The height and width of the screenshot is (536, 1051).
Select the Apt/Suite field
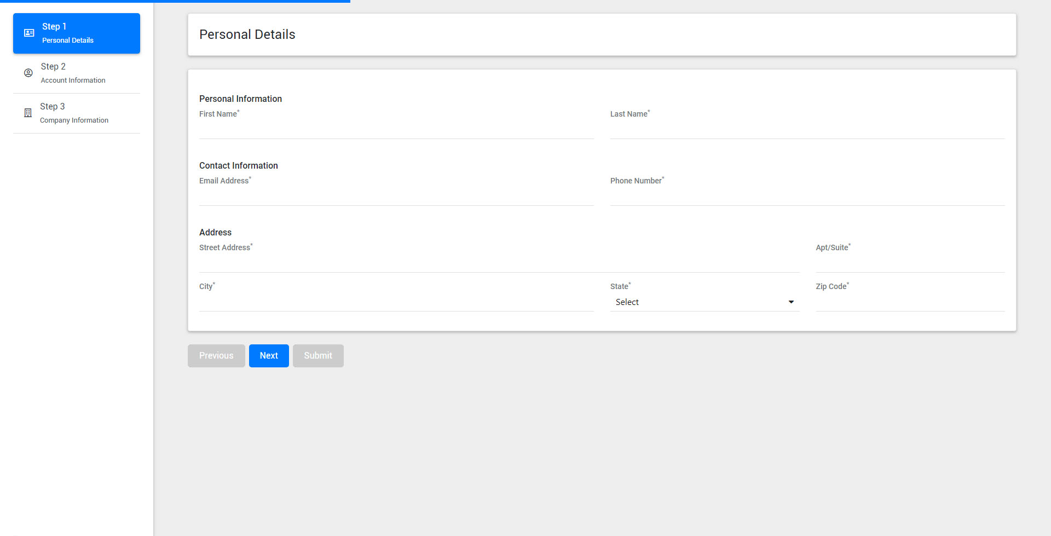pos(910,263)
